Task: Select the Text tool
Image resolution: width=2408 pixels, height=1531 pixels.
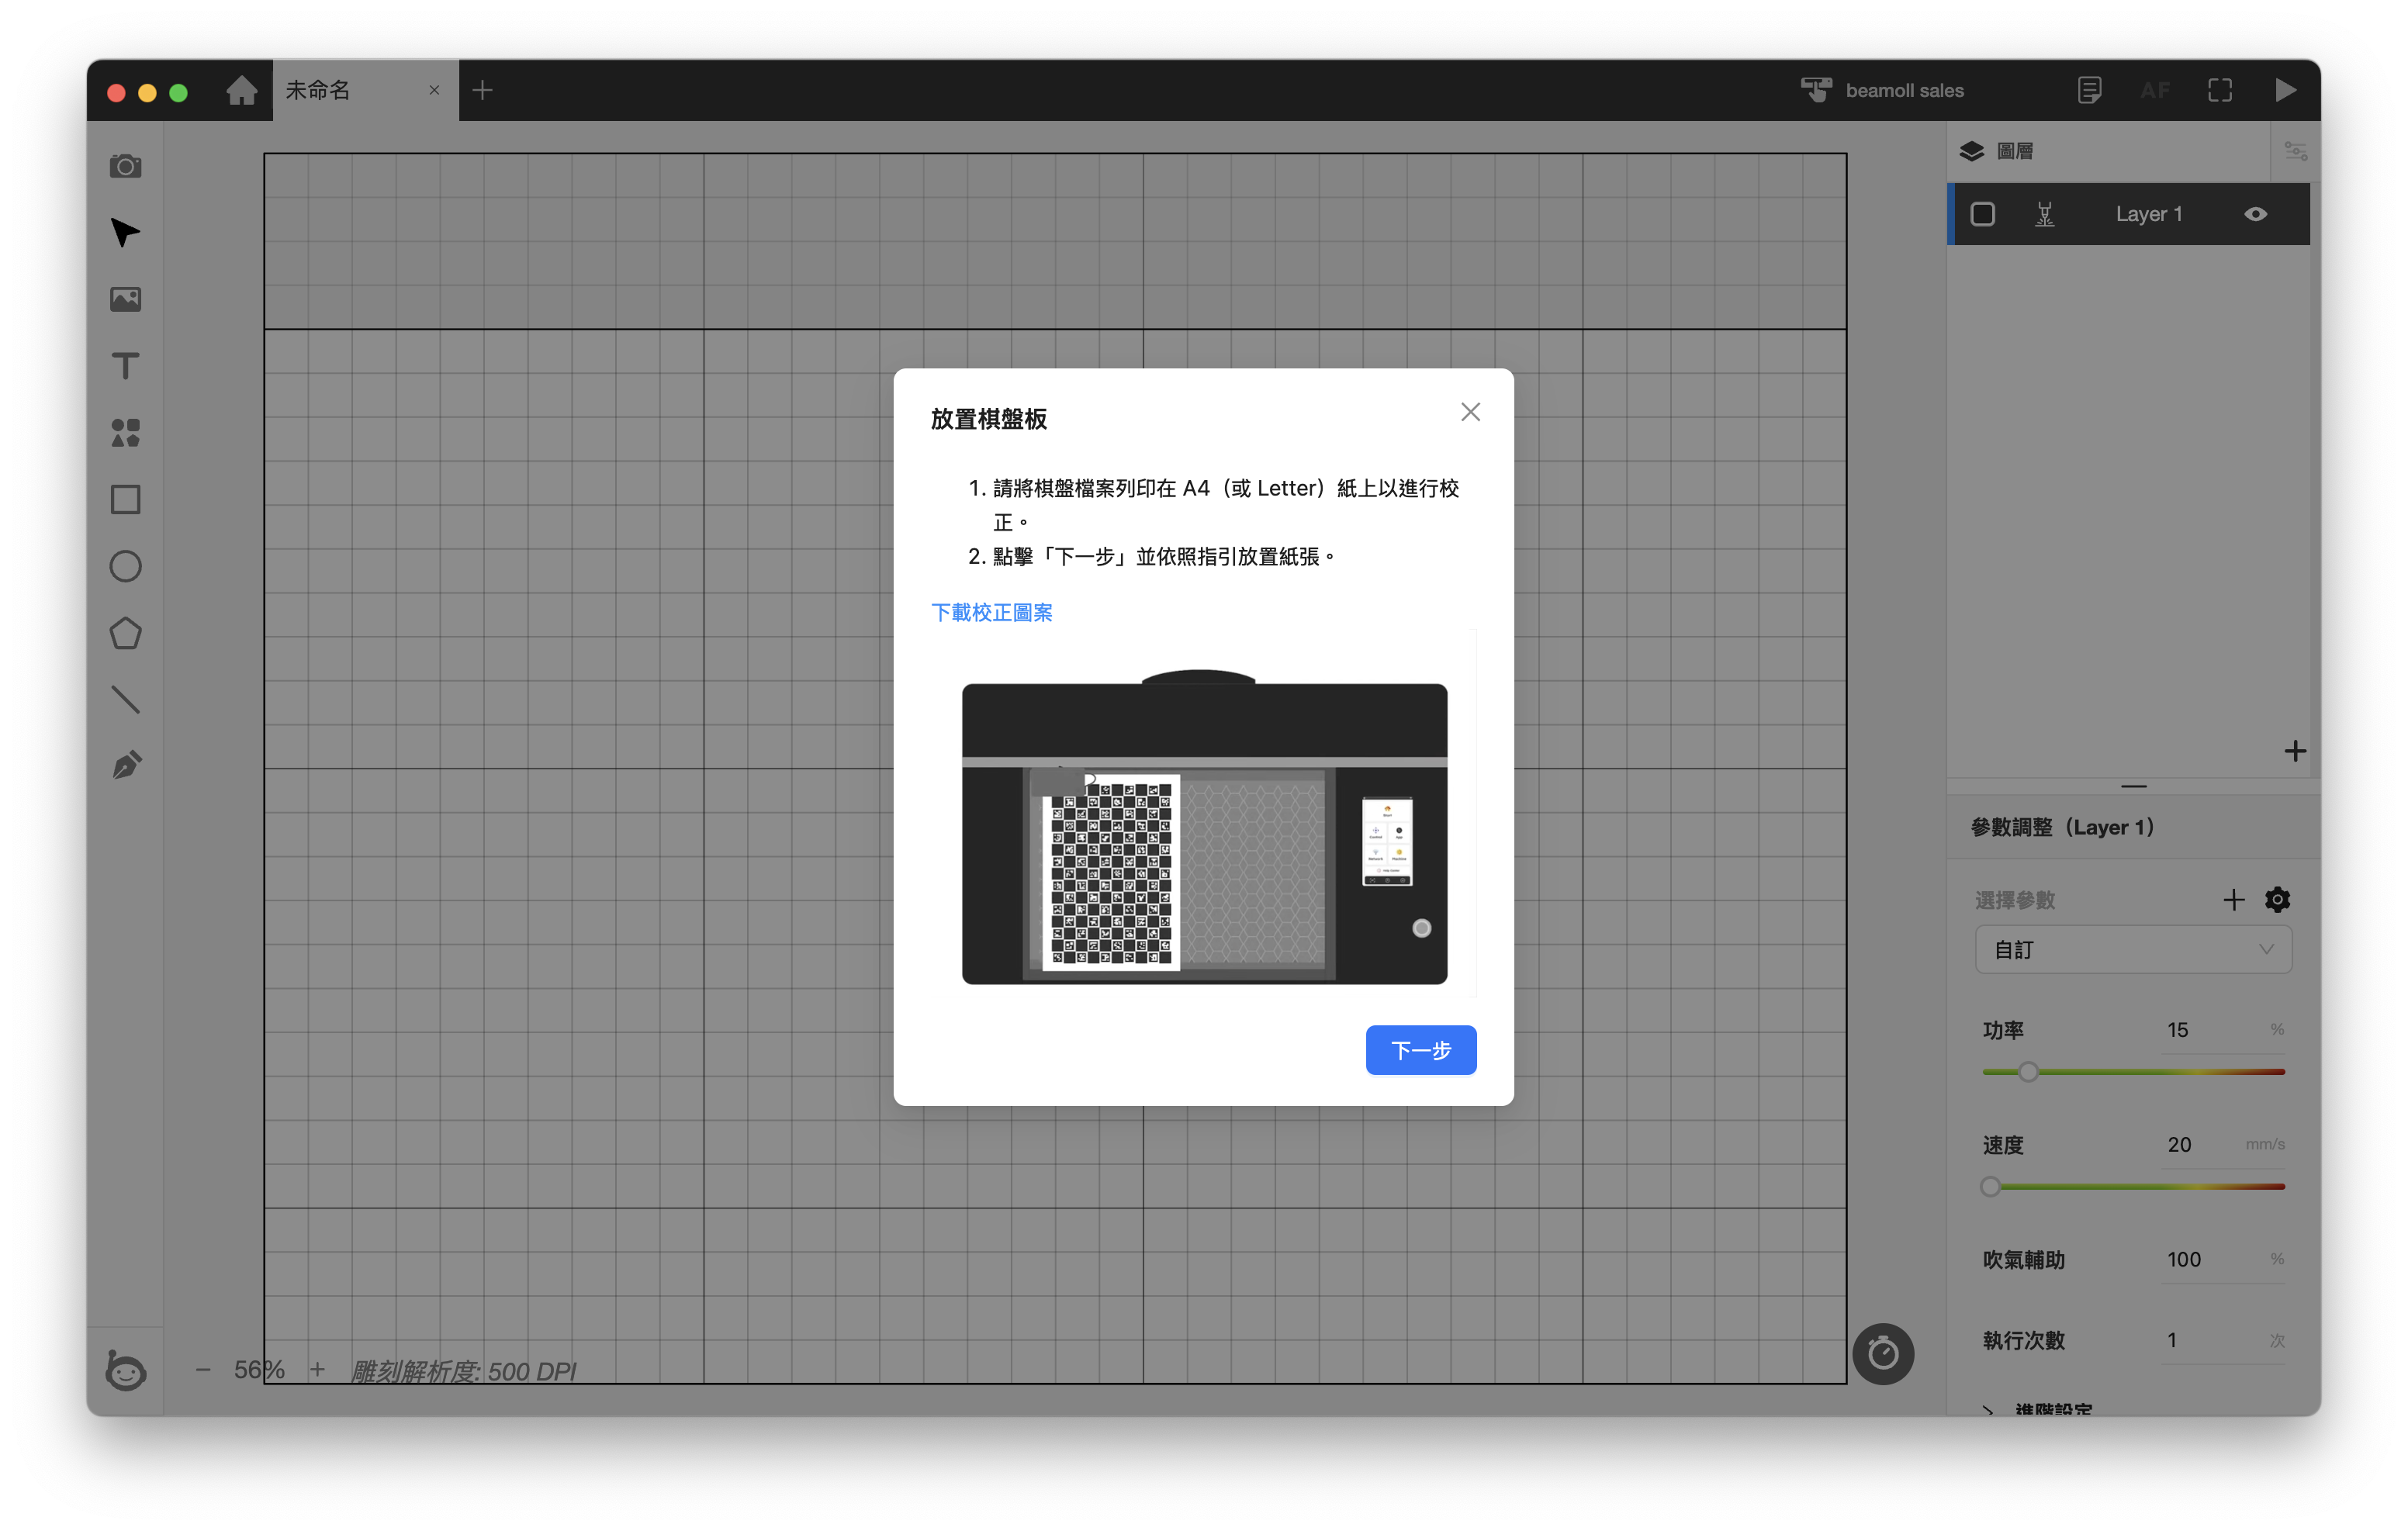Action: tap(125, 366)
